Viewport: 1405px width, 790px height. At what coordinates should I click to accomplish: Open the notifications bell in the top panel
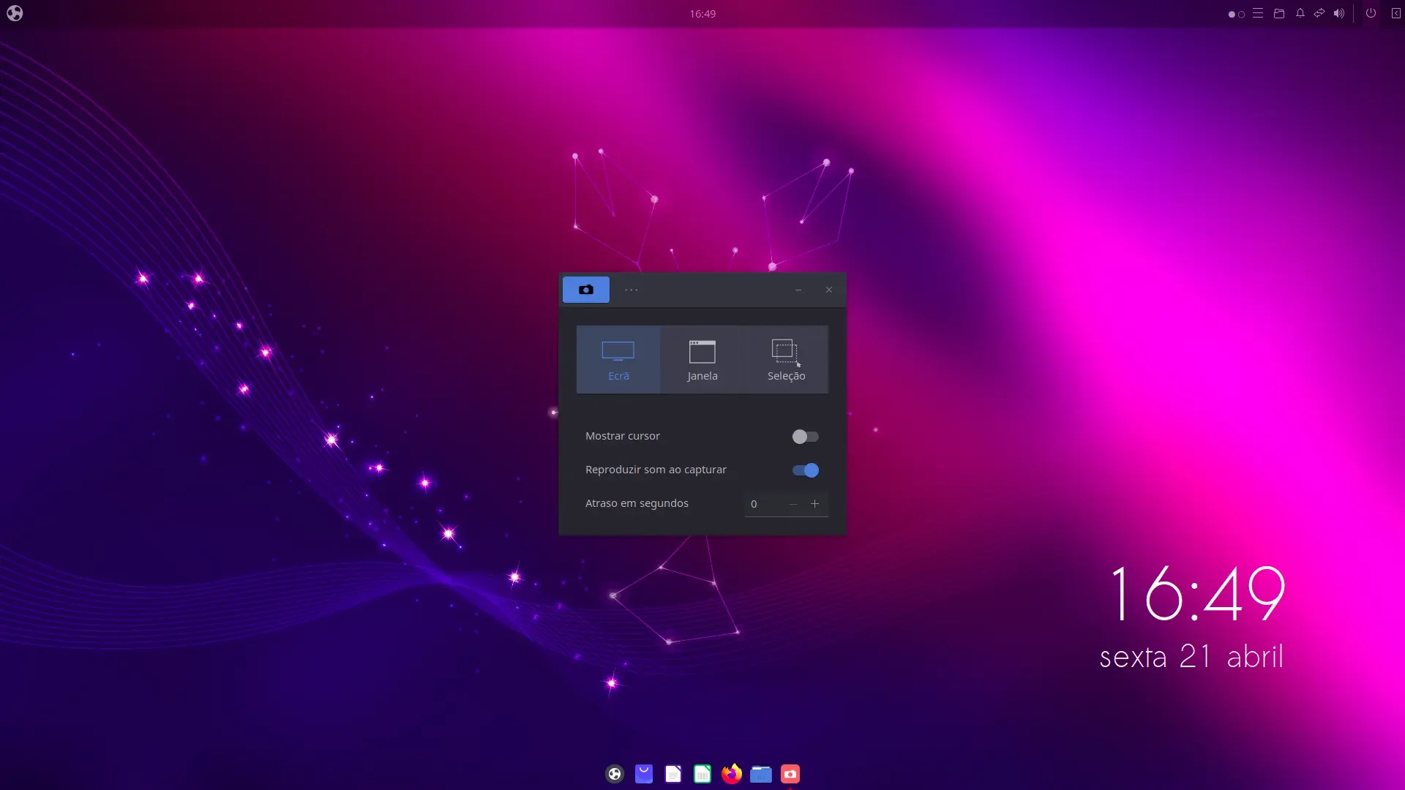(1300, 13)
